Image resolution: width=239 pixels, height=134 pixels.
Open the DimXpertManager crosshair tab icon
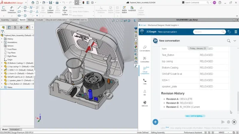(x=21, y=27)
